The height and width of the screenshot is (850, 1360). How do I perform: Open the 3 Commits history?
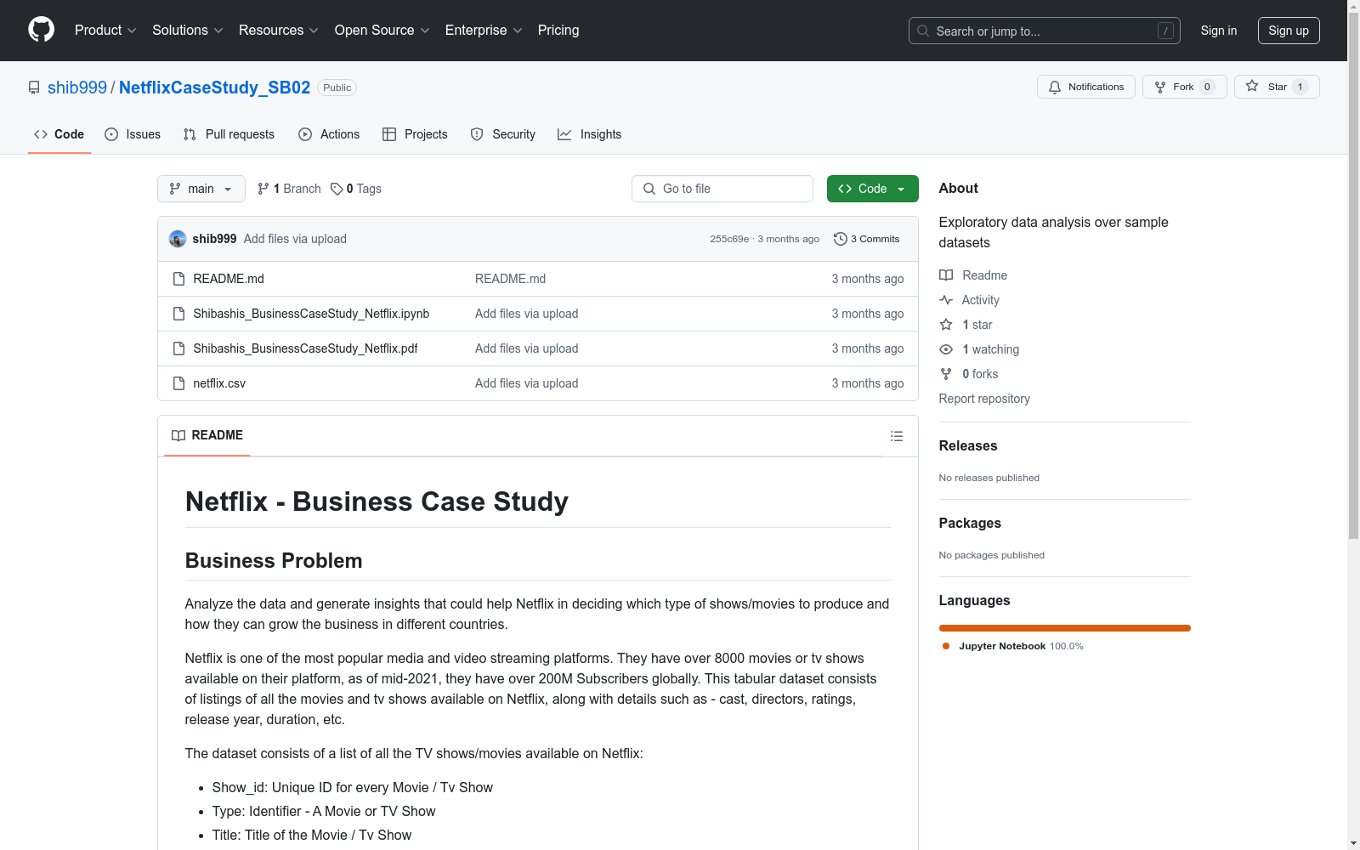point(867,239)
